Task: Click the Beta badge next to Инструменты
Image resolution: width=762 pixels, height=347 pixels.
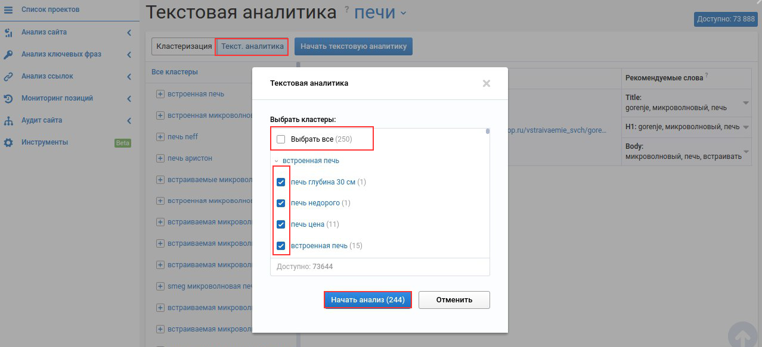Action: [122, 143]
